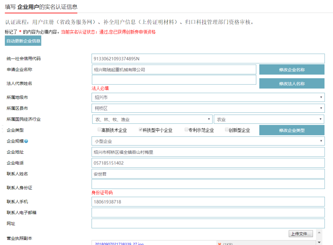Click the 企业电话 input field
The height and width of the screenshot is (245, 333).
click(x=208, y=163)
